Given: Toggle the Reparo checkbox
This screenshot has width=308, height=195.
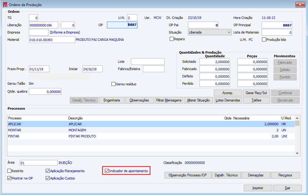Looking at the screenshot, I should coord(172,39).
